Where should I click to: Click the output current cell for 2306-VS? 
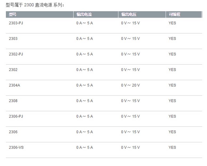85,147
